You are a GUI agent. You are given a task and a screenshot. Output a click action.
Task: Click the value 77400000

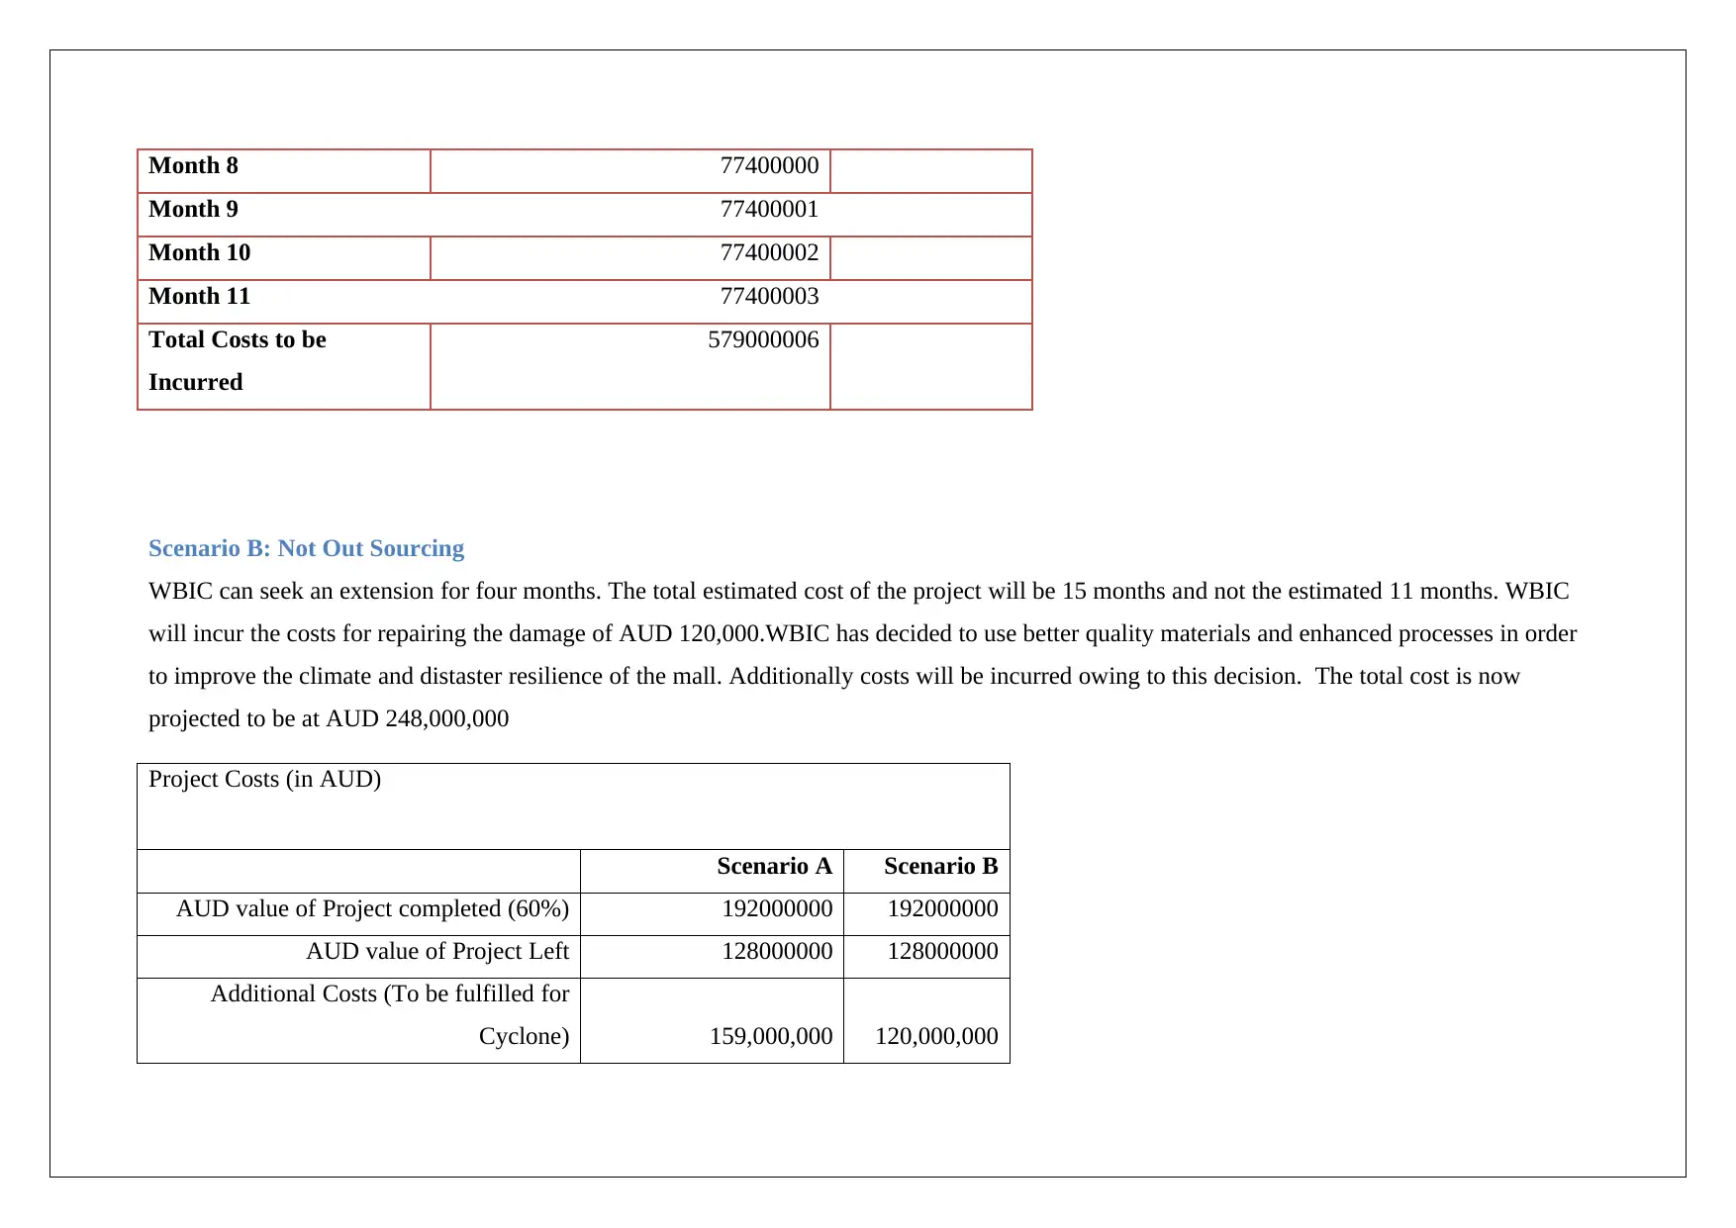click(769, 166)
